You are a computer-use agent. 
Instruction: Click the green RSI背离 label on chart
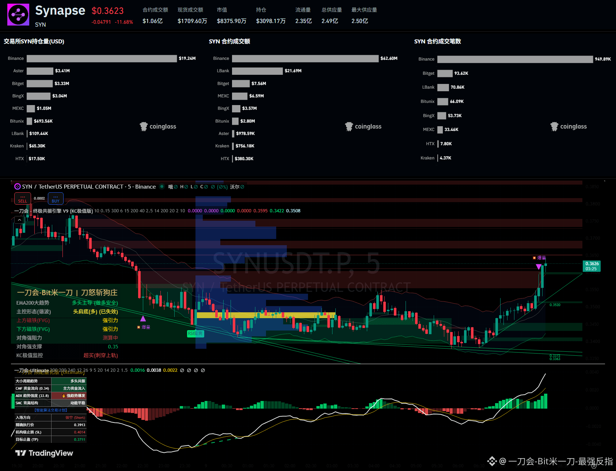195,333
